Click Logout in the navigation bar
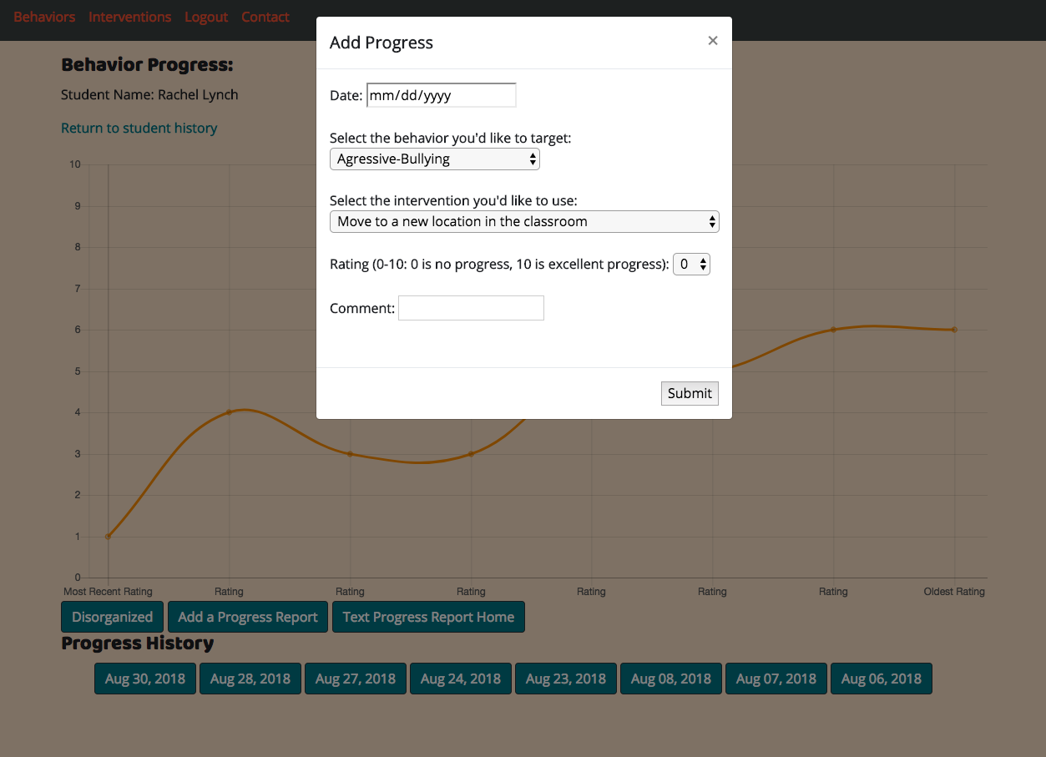 click(205, 17)
